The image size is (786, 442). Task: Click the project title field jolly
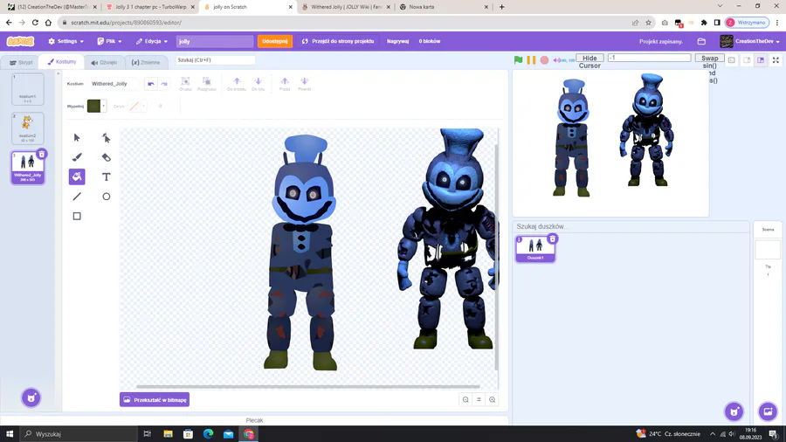215,41
